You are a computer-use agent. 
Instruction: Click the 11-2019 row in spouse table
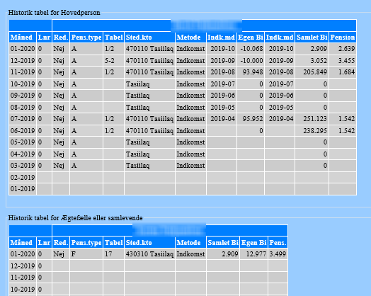[149, 278]
